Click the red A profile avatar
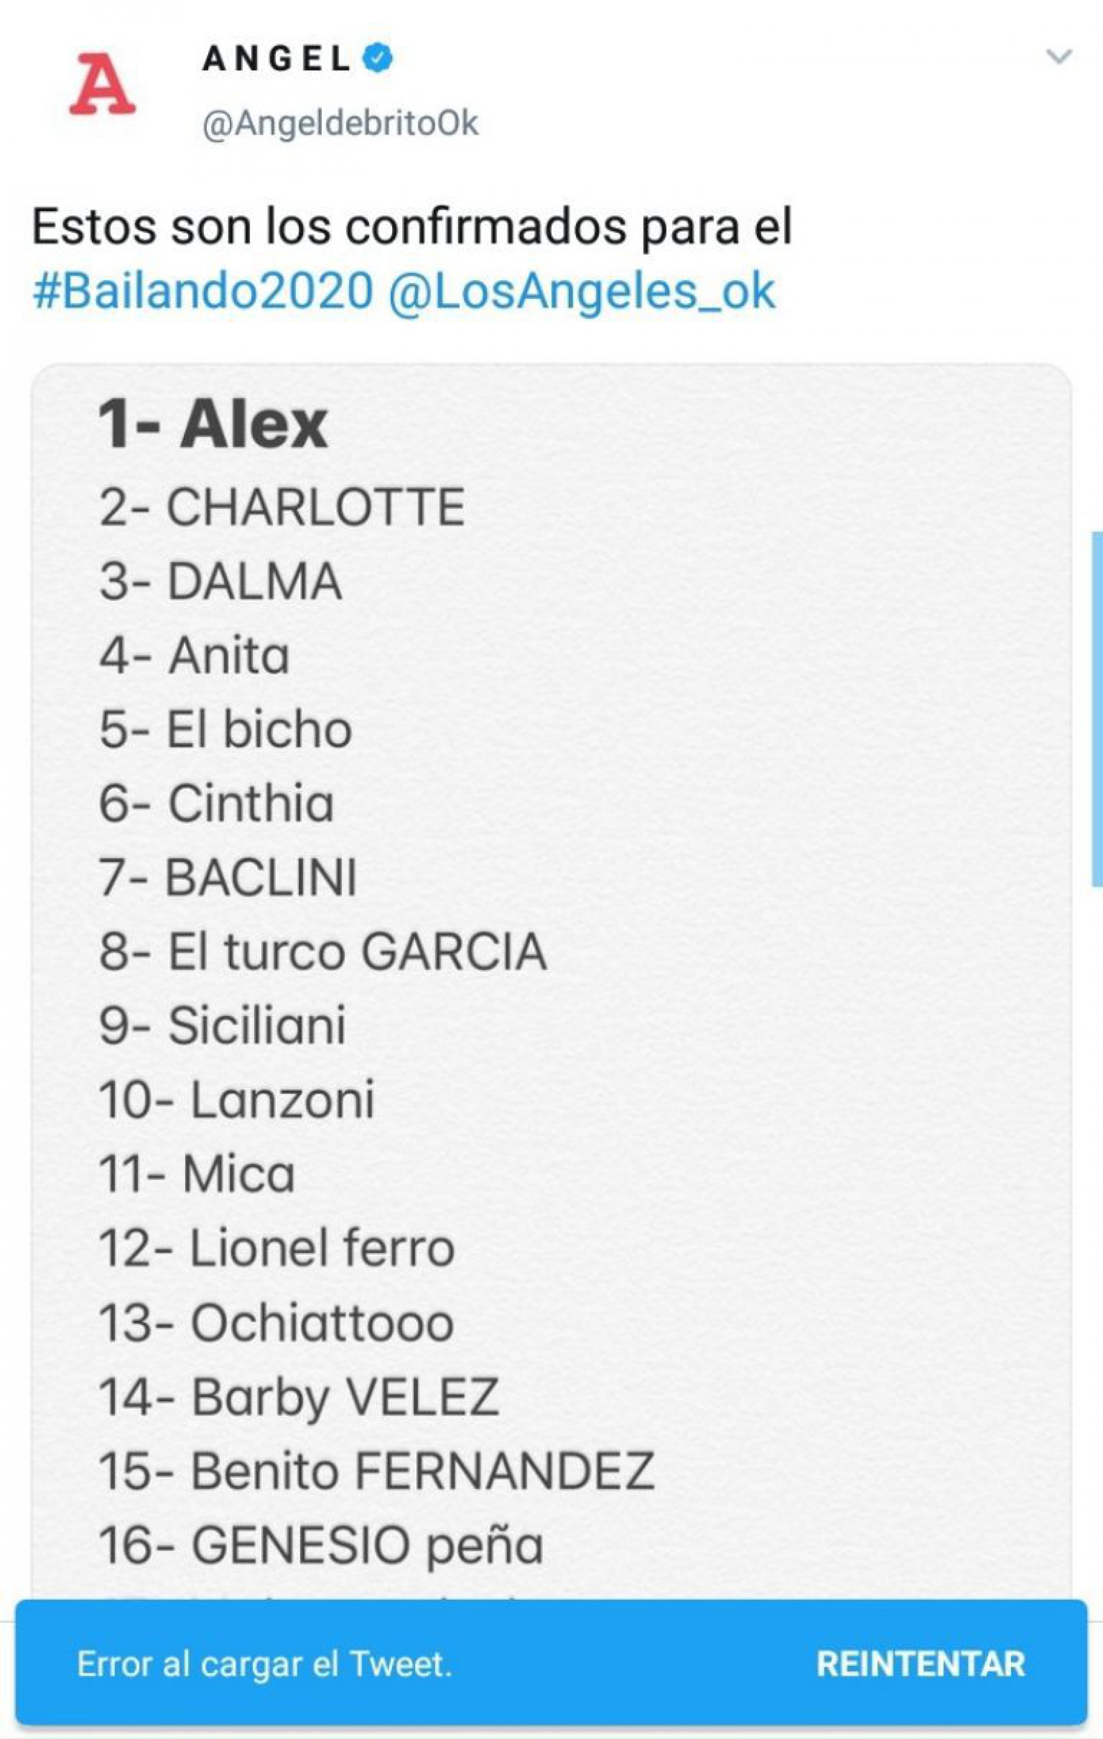 point(102,85)
